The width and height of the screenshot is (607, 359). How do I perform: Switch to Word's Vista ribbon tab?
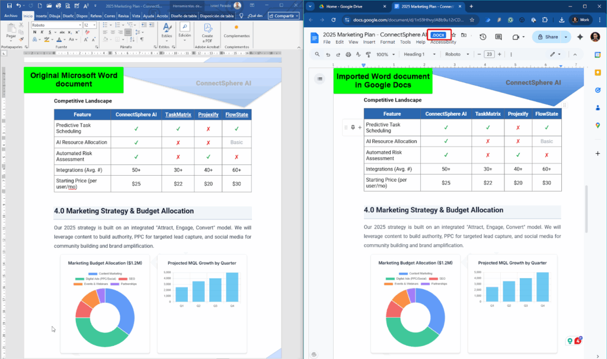click(136, 16)
